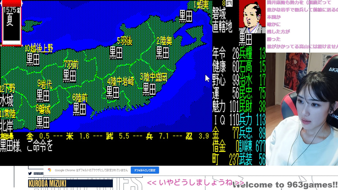The image size is (338, 190).
Task: Click the 魅力 101 stat
Action: pos(226,107)
